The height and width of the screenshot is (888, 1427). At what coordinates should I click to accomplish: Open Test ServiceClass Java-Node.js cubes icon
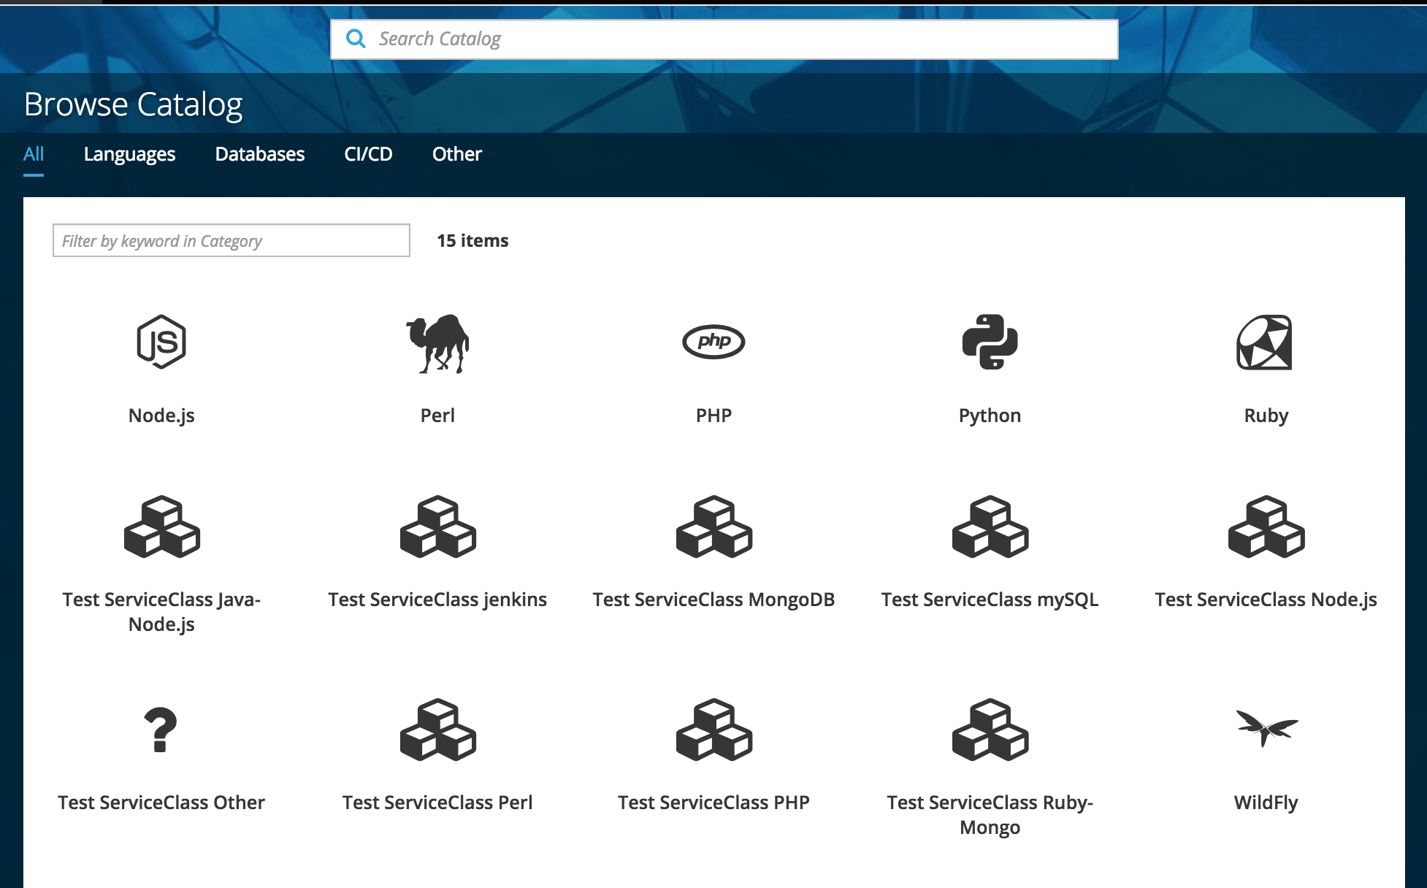(161, 527)
